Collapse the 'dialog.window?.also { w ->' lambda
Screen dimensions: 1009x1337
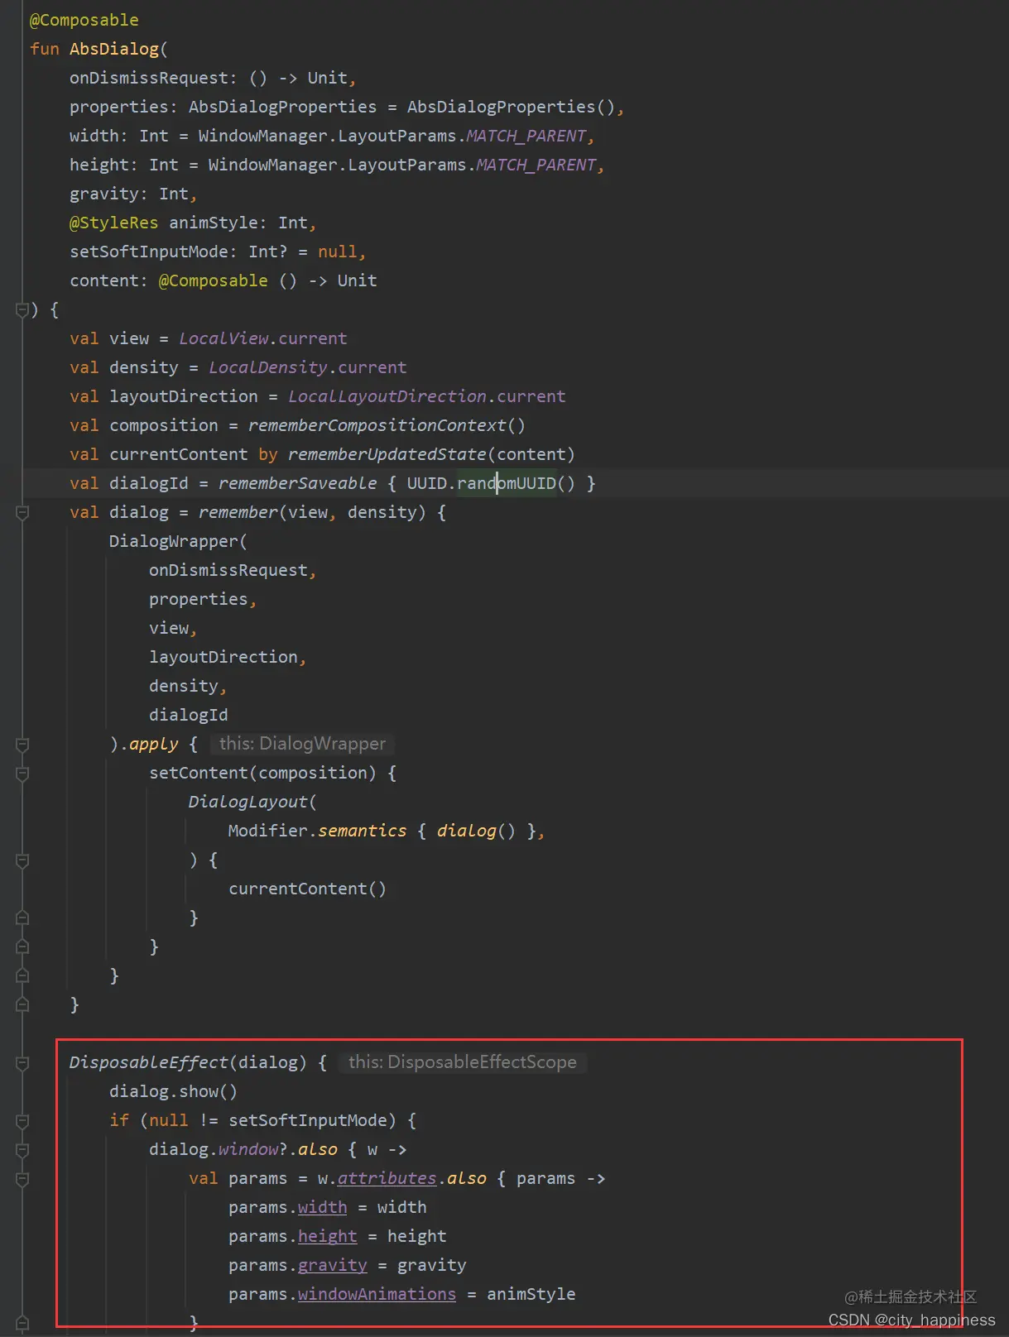click(x=22, y=1149)
